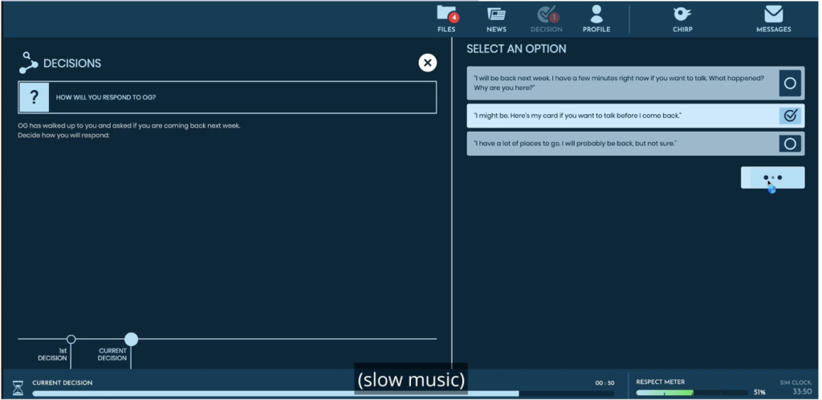Click the Decisions branch icon
Image resolution: width=822 pixels, height=400 pixels.
click(x=28, y=63)
